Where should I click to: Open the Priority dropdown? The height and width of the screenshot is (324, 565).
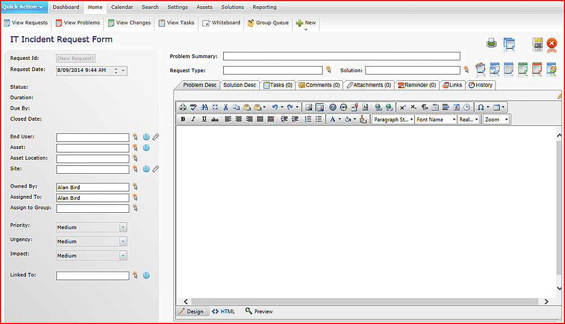click(123, 227)
